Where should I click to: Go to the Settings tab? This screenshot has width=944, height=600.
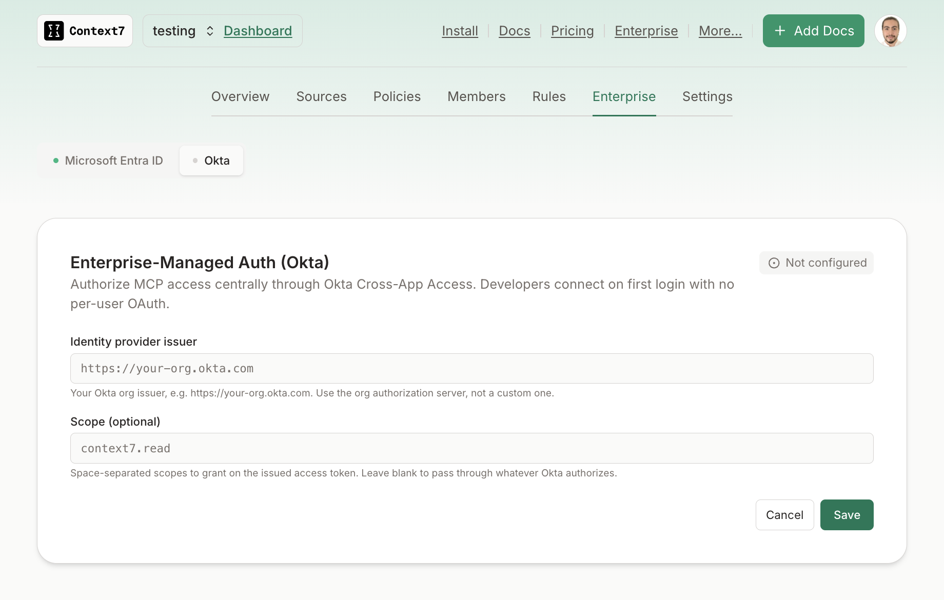pyautogui.click(x=707, y=96)
